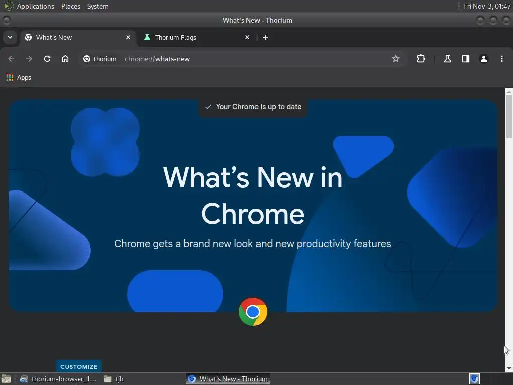This screenshot has height=385, width=513.
Task: Reload the current page
Action: [47, 59]
